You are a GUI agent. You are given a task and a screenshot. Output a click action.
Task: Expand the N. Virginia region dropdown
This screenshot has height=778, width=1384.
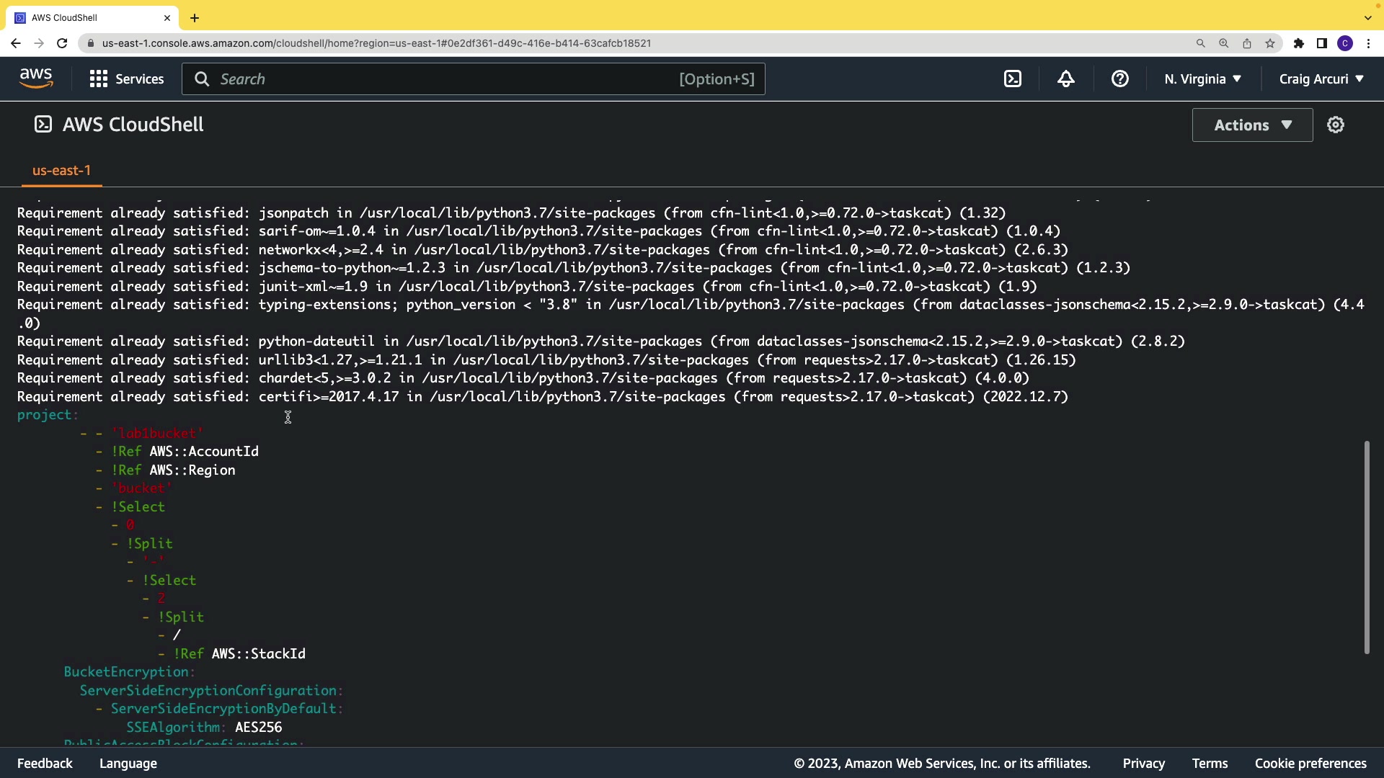[x=1202, y=79]
